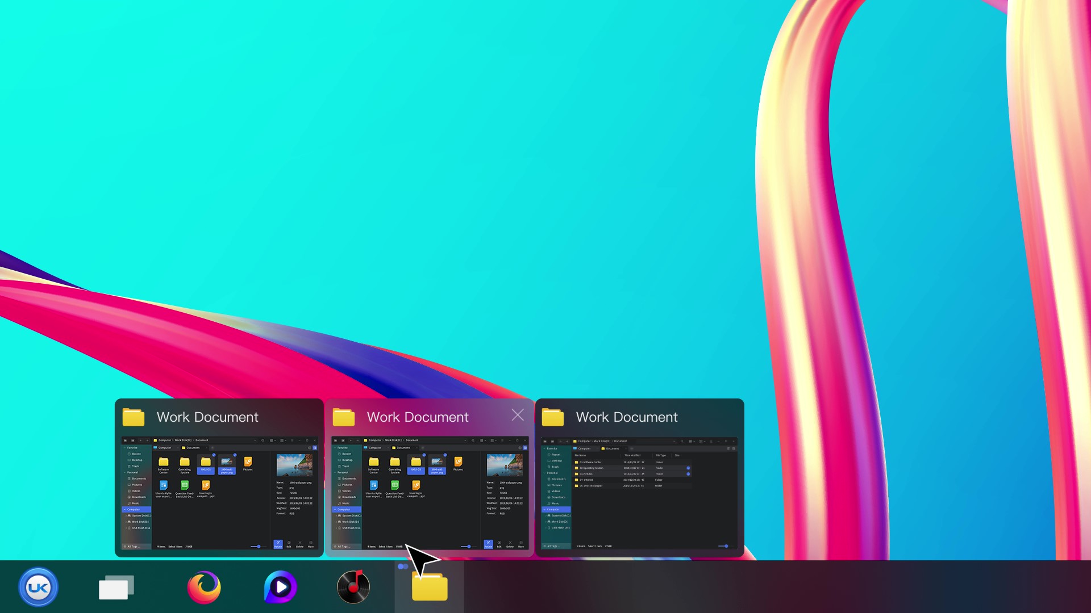This screenshot has height=613, width=1091.
Task: Click the third preview's Work Document title
Action: pyautogui.click(x=627, y=417)
